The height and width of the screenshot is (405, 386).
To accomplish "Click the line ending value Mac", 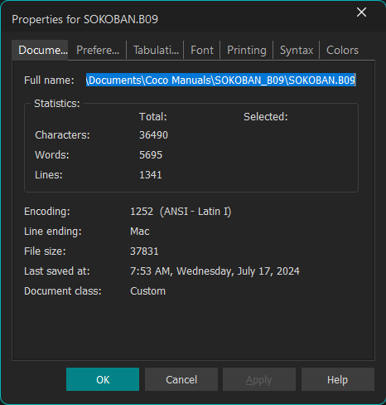I will 140,232.
